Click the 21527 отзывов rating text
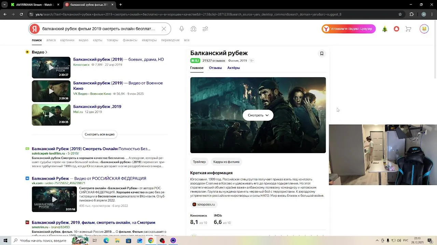Screen dimensions: 437x245 tap(214, 61)
